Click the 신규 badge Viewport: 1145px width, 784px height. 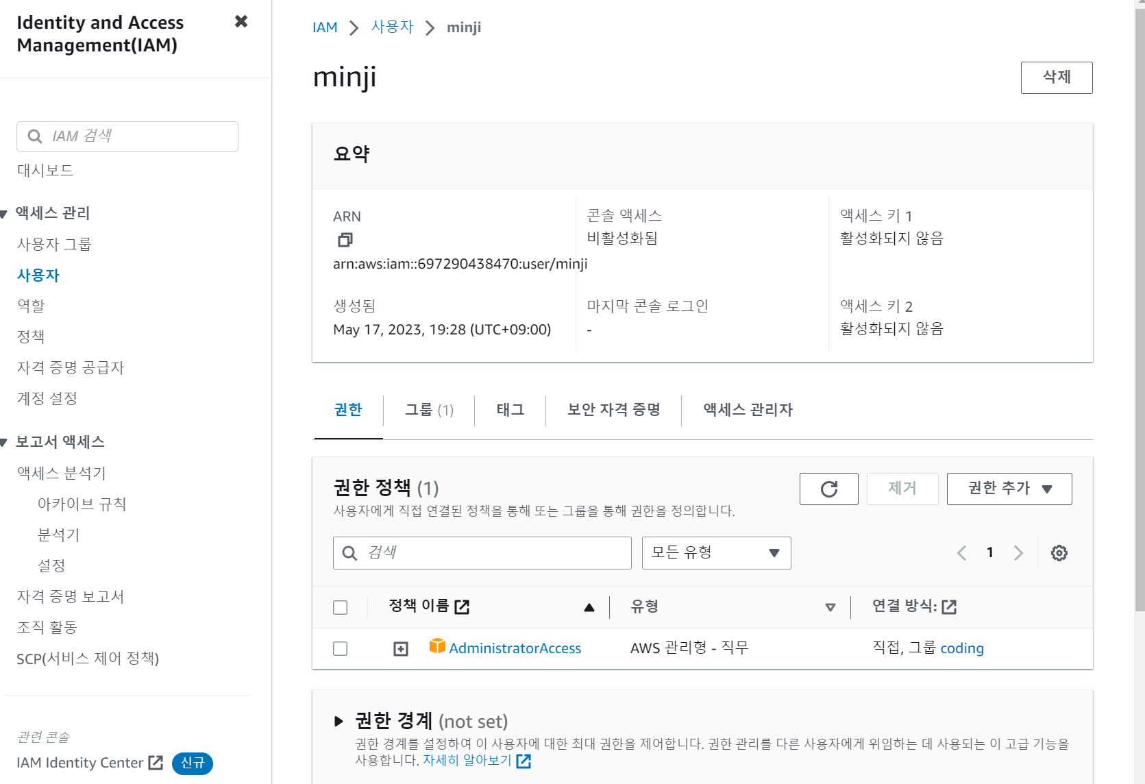193,763
